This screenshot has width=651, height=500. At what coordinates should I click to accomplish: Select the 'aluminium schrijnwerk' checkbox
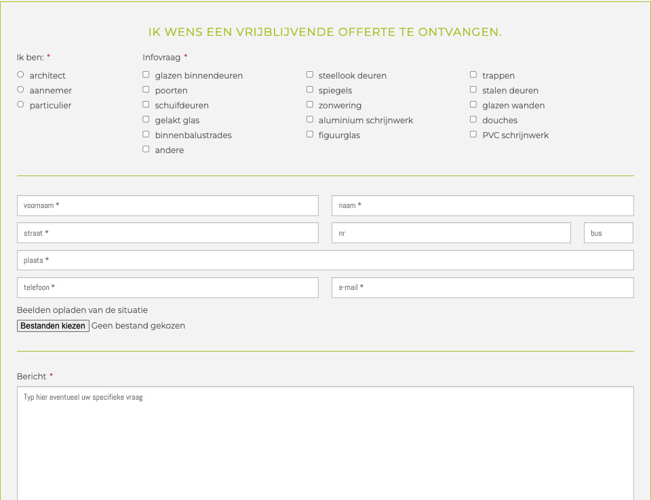[310, 119]
